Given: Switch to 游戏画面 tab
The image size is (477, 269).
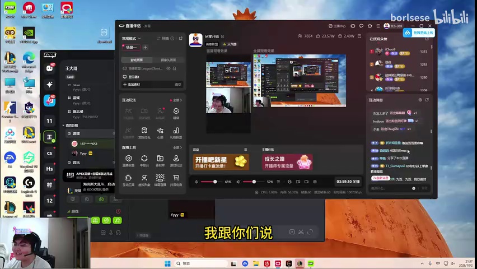Looking at the screenshot, I should pos(137,60).
